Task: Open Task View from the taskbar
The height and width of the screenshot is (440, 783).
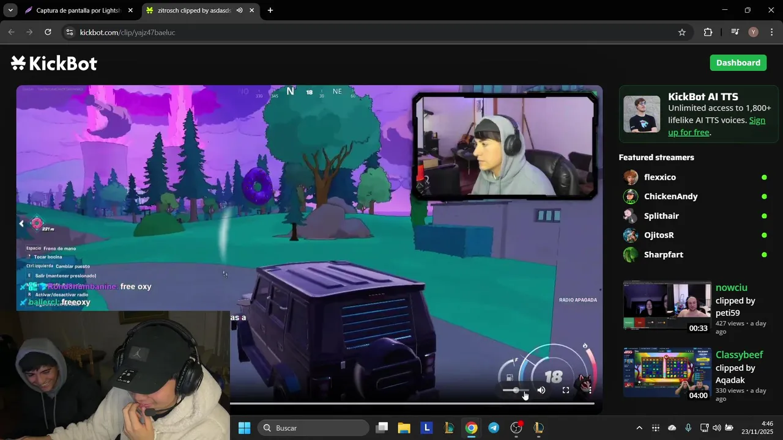Action: [x=382, y=428]
